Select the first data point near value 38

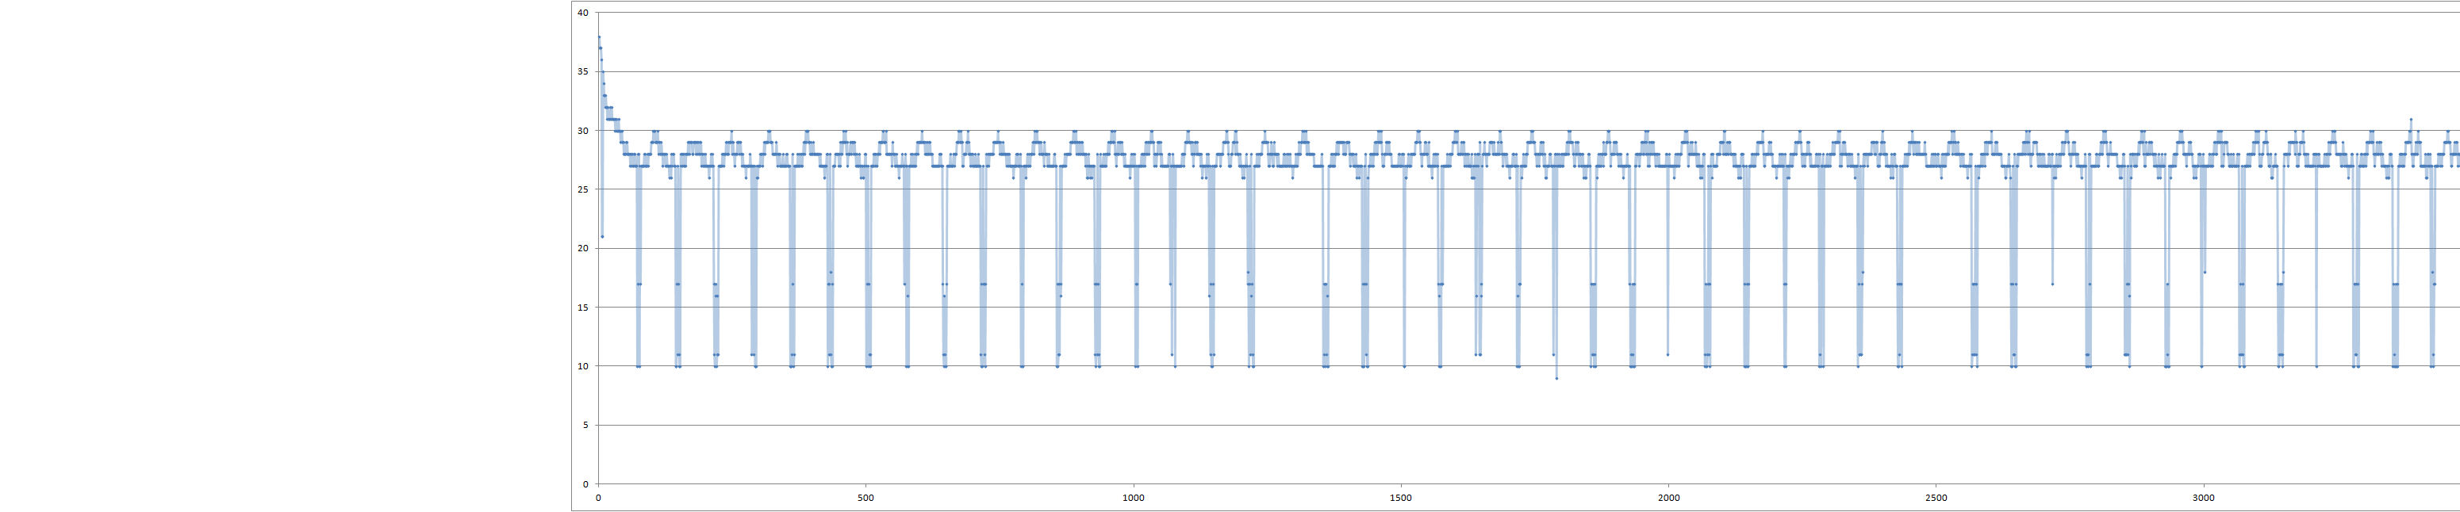(x=599, y=37)
